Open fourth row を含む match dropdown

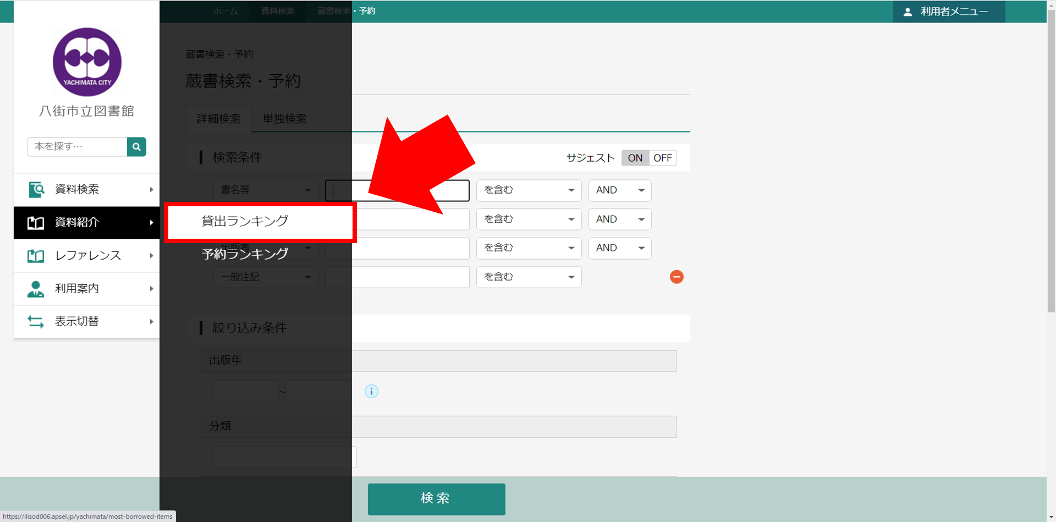click(x=529, y=277)
